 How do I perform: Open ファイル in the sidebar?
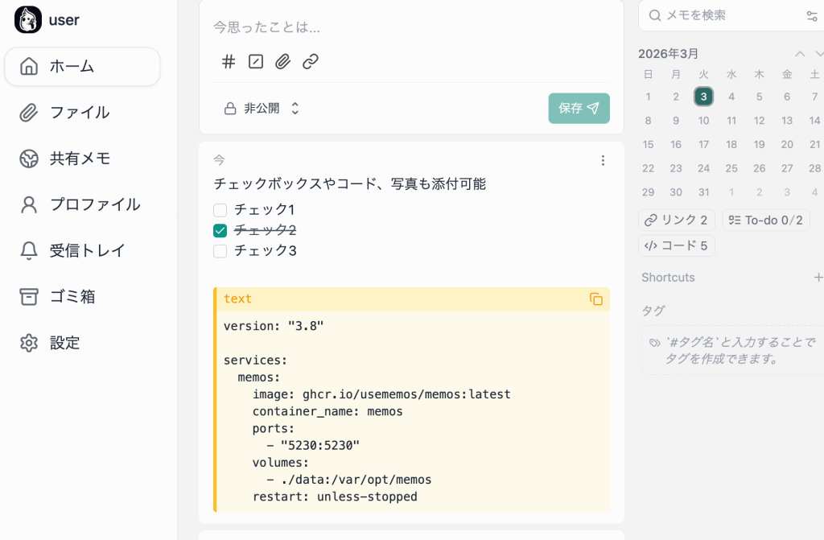tap(79, 113)
